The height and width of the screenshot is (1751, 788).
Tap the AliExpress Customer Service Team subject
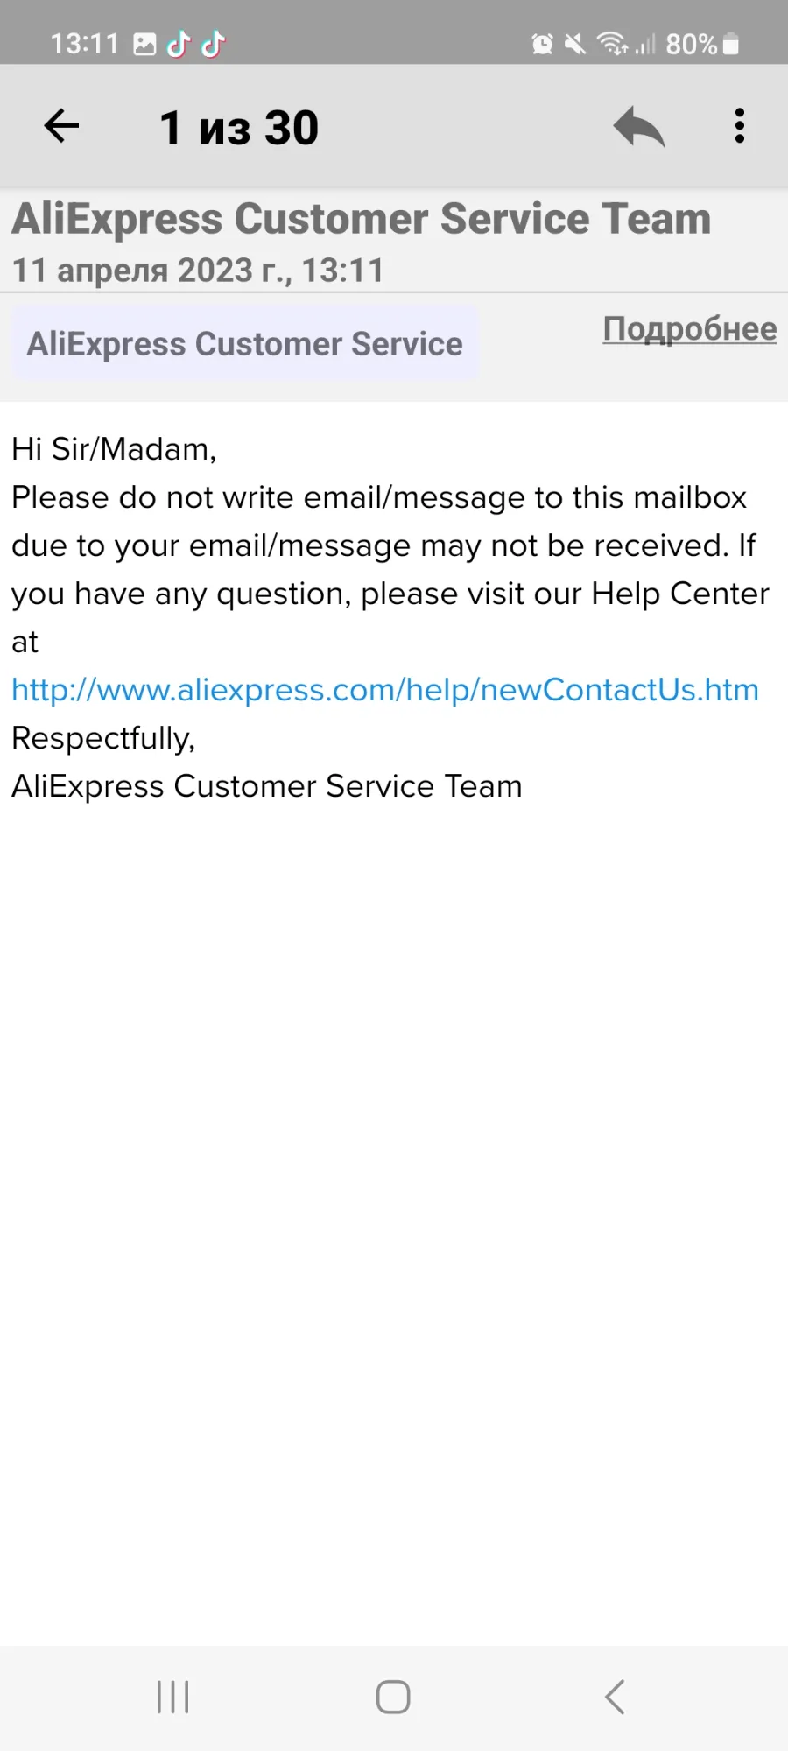(361, 219)
